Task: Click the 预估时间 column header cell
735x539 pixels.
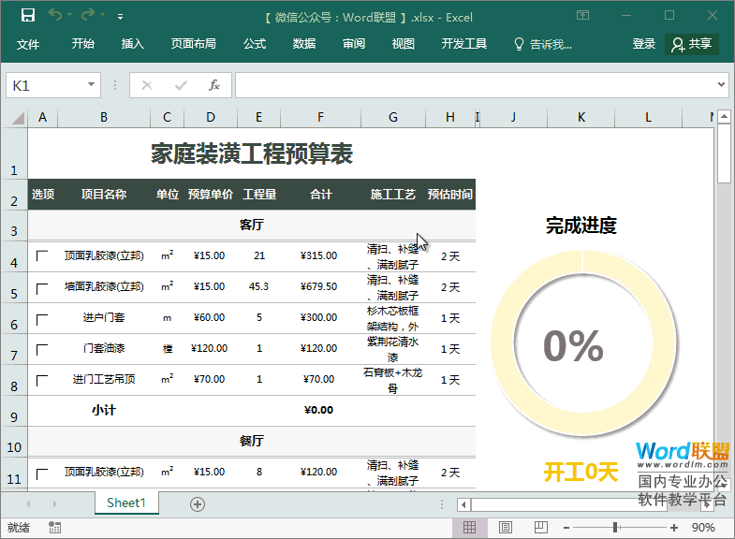Action: pos(450,195)
